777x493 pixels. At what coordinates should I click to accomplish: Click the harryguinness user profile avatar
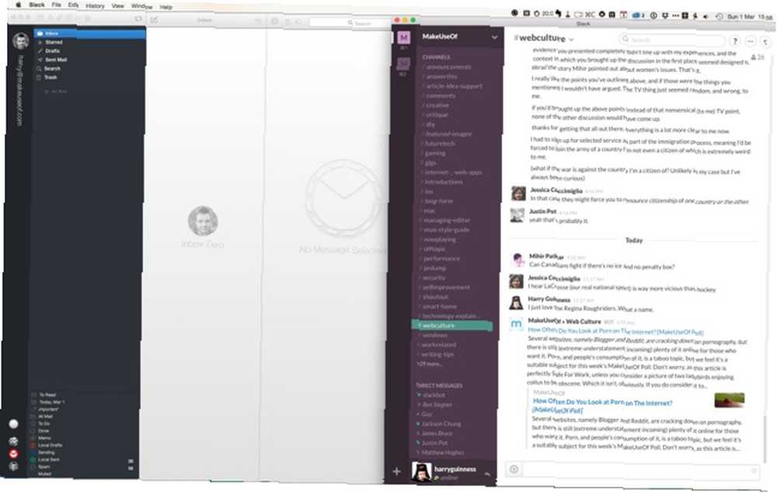[x=422, y=472]
